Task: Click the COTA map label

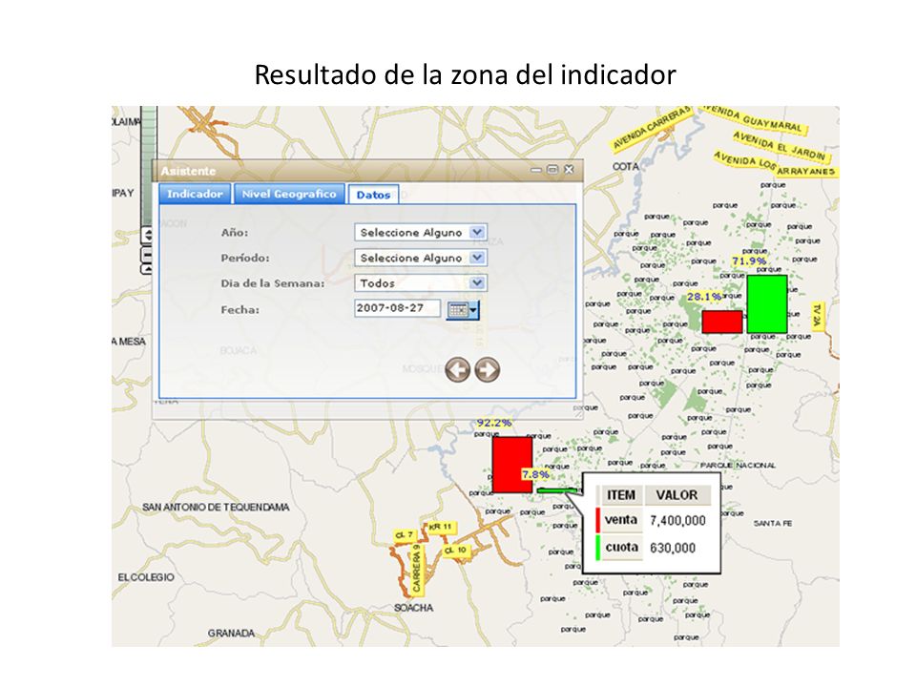Action: click(x=626, y=166)
